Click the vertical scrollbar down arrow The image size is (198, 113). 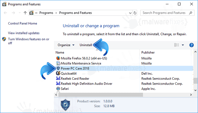tap(195, 90)
